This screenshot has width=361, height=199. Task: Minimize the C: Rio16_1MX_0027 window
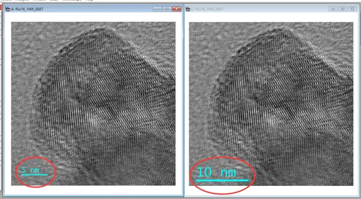[333, 9]
